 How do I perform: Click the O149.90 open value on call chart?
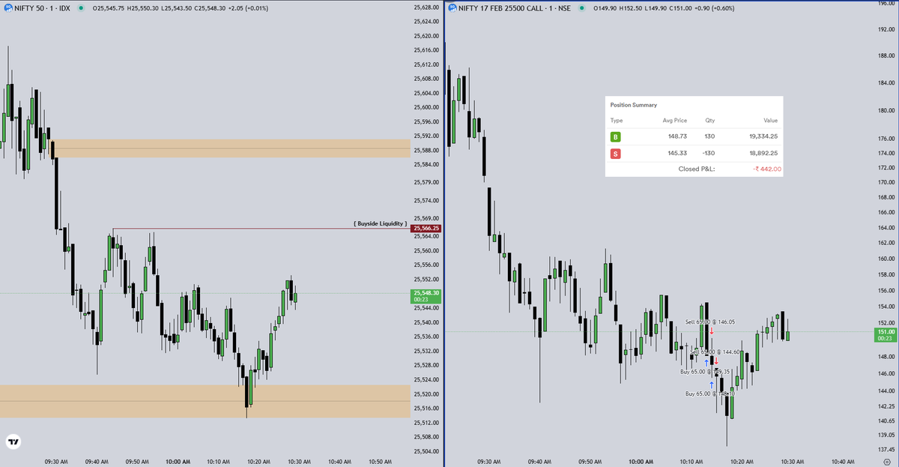coord(606,7)
